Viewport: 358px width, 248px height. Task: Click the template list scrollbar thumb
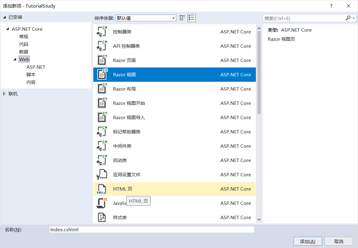pyautogui.click(x=259, y=72)
